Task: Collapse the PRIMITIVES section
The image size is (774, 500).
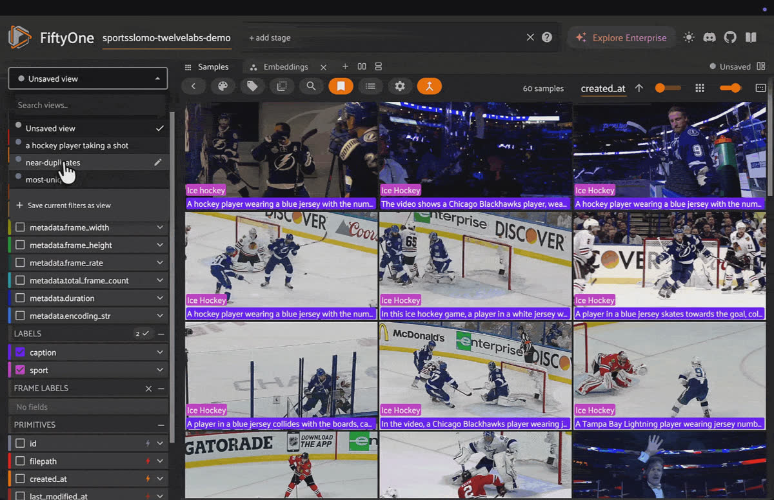Action: tap(161, 425)
